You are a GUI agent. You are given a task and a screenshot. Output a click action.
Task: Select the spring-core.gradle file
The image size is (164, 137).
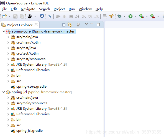click(x=31, y=87)
